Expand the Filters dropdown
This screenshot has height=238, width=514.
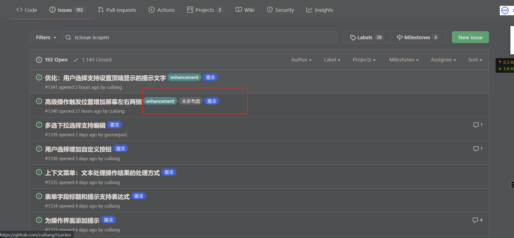click(x=46, y=37)
